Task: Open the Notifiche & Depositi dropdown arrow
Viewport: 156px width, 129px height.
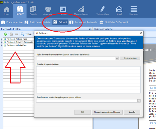Action: 129,22
